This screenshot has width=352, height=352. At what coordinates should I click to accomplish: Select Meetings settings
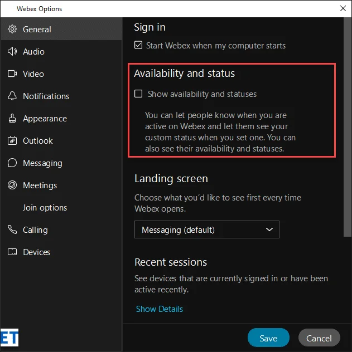61,185
